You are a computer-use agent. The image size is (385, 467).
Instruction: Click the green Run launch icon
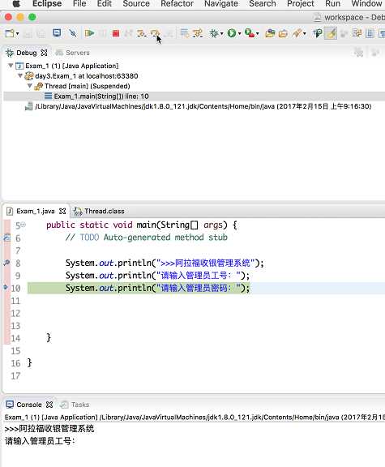click(x=232, y=33)
